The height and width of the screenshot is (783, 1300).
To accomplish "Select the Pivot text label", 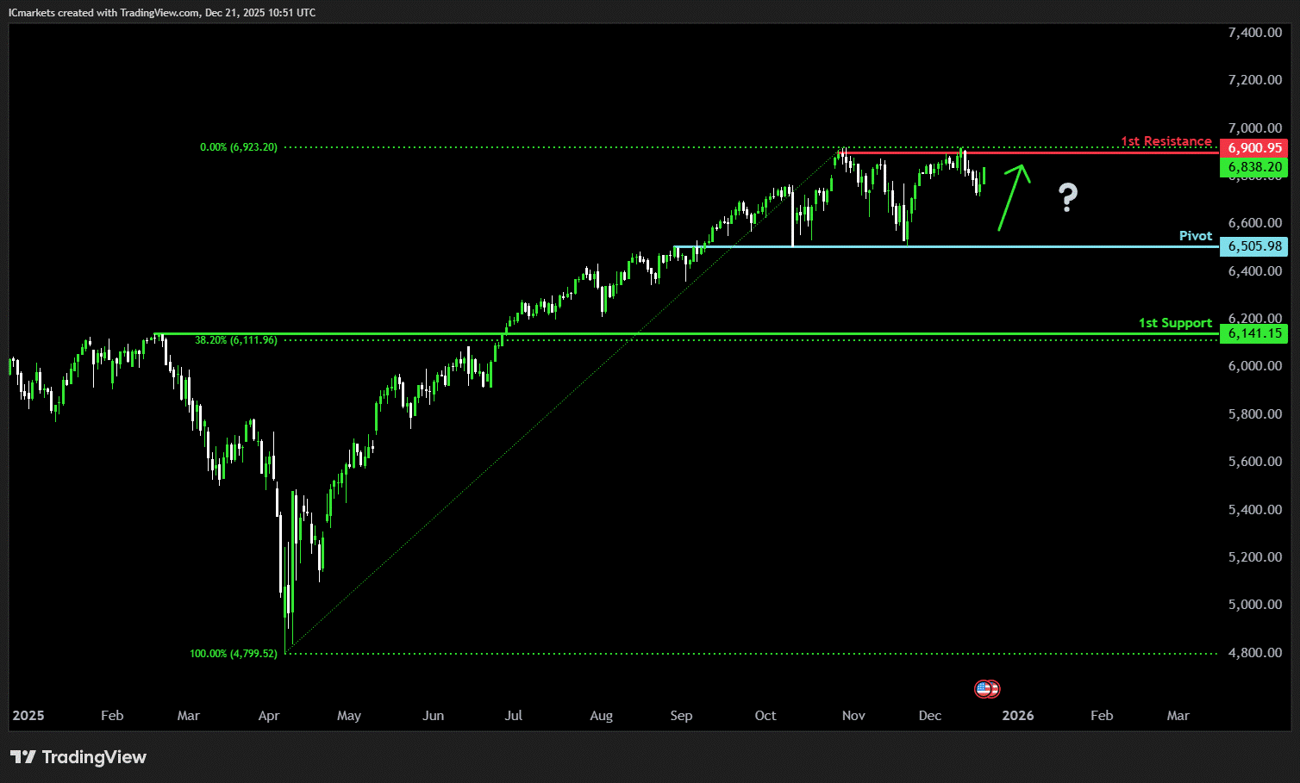I will [x=1195, y=236].
